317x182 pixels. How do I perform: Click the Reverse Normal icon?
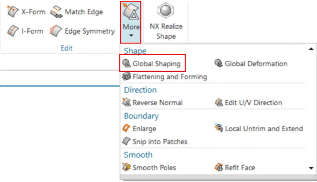click(127, 102)
